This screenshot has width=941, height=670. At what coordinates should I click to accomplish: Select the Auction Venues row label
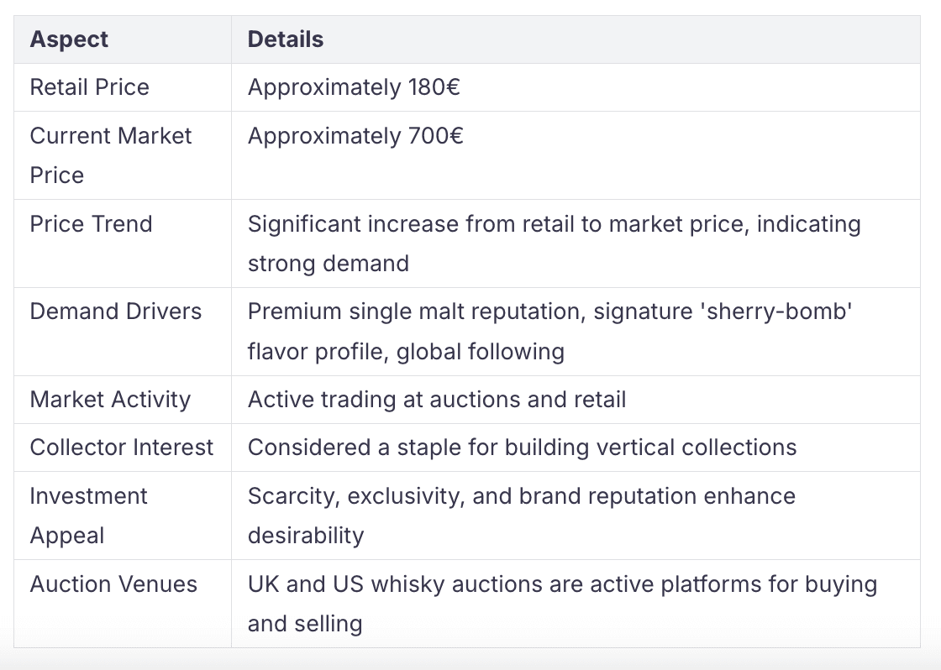pyautogui.click(x=113, y=584)
